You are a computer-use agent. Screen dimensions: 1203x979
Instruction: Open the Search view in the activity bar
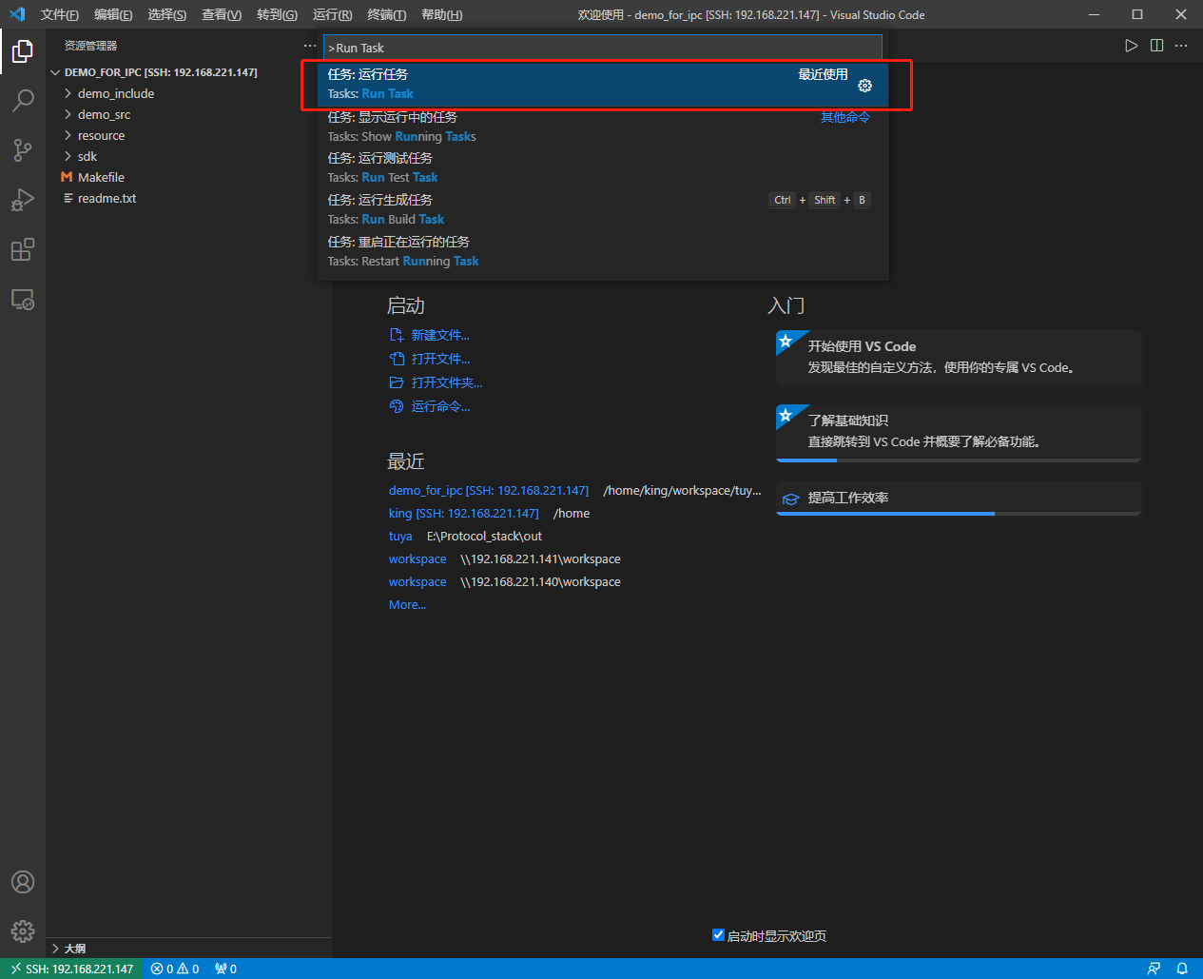click(22, 101)
